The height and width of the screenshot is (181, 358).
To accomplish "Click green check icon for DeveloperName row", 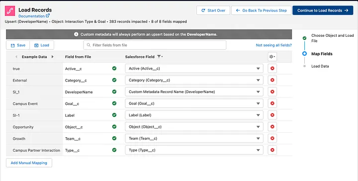I will point(114,91).
